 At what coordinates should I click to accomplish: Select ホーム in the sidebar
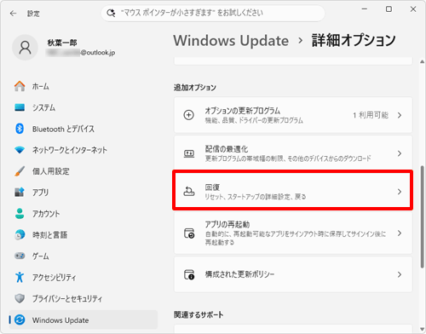coord(83,86)
